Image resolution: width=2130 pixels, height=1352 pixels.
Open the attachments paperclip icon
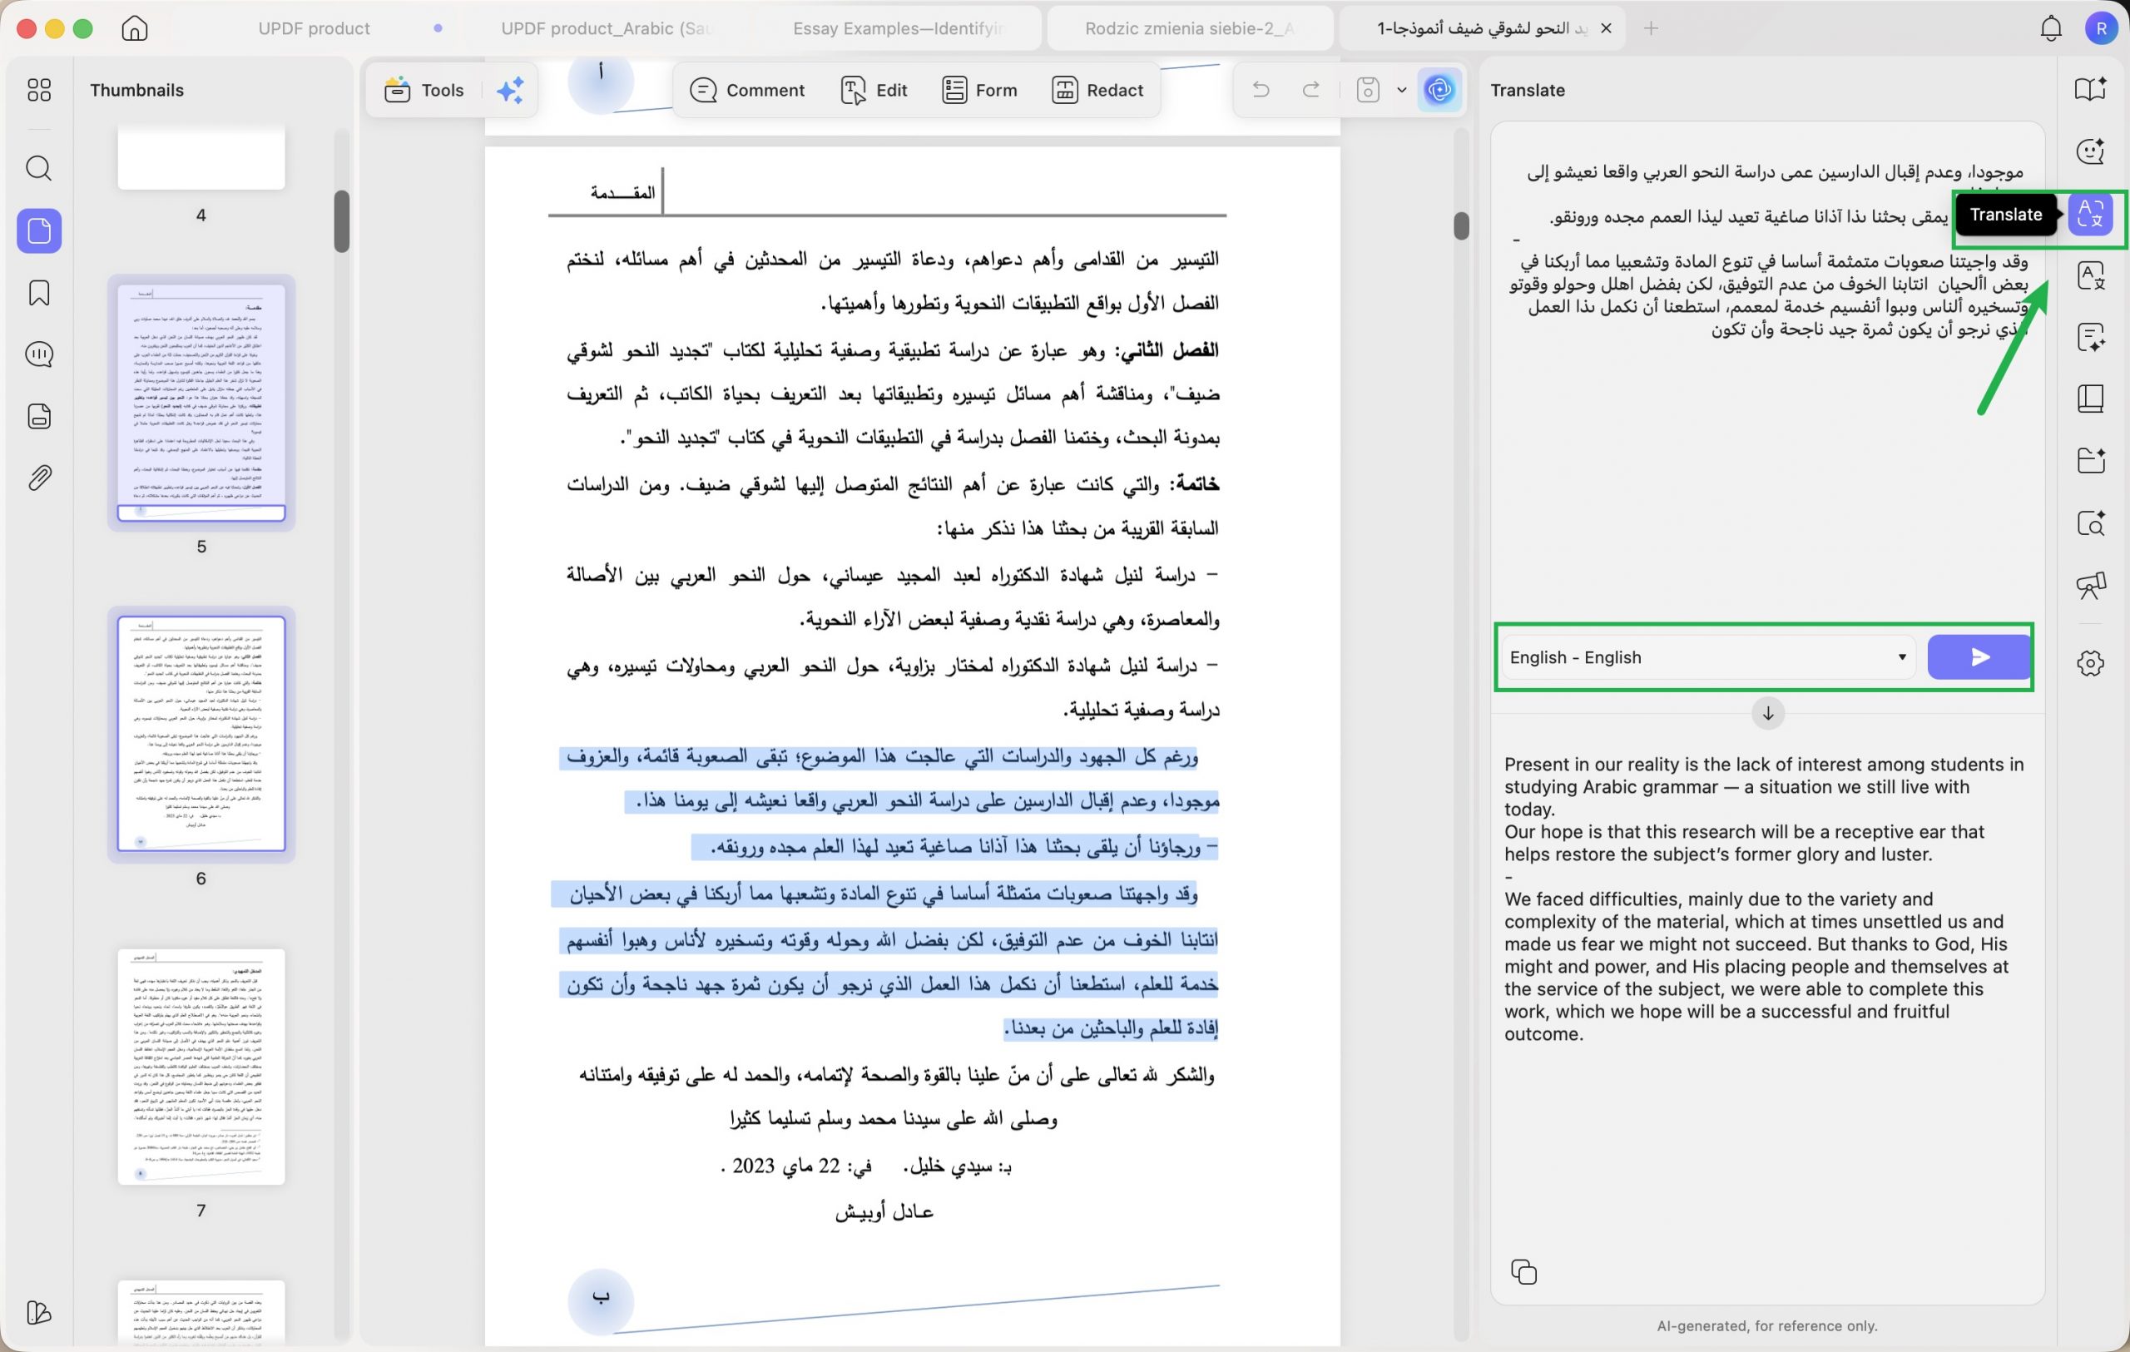tap(39, 478)
